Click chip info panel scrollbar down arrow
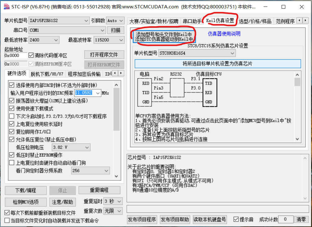 [305, 198]
